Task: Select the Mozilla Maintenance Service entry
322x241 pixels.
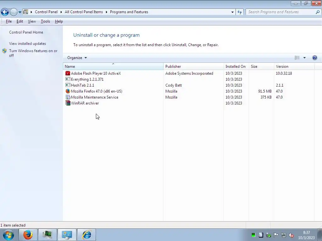Action: point(95,97)
